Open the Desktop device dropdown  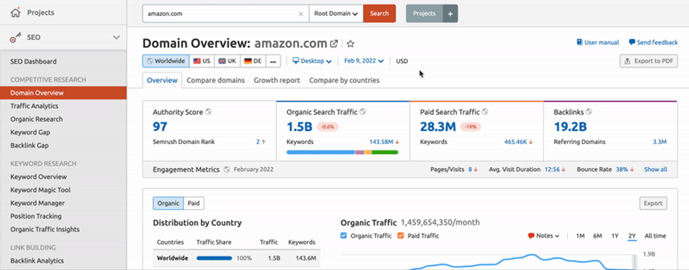[312, 61]
